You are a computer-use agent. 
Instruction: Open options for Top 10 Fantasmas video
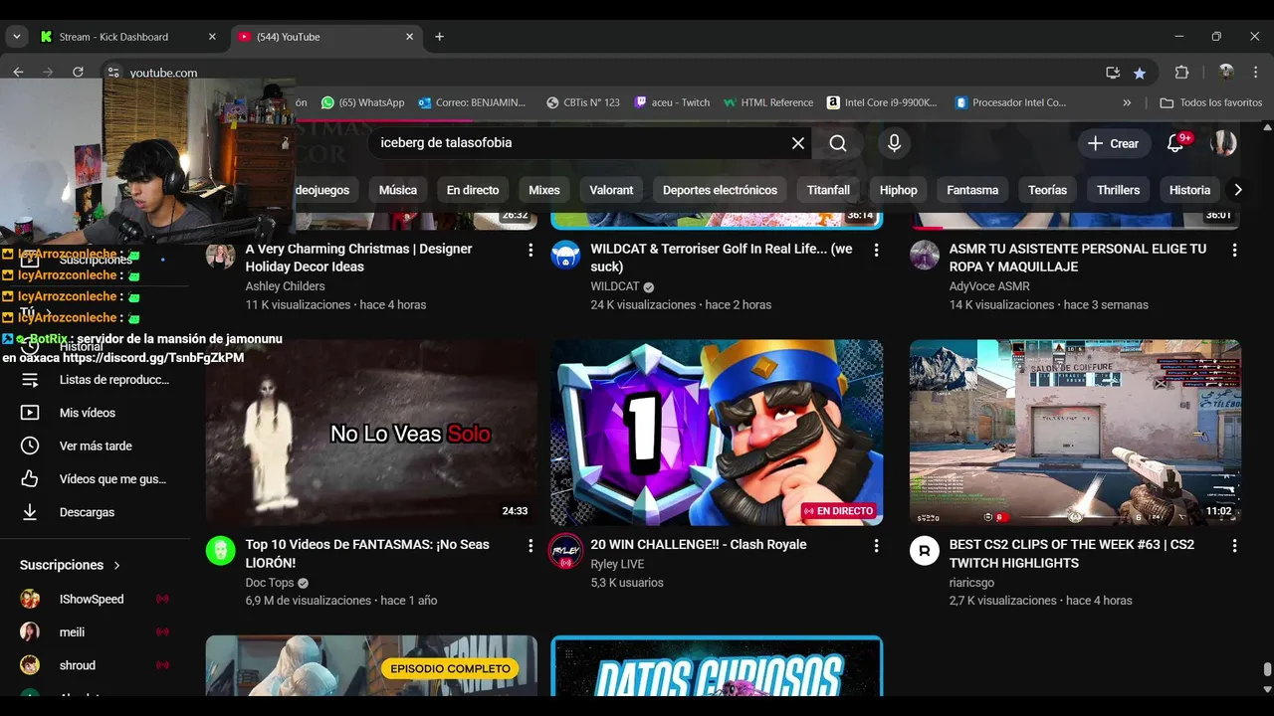pos(531,546)
